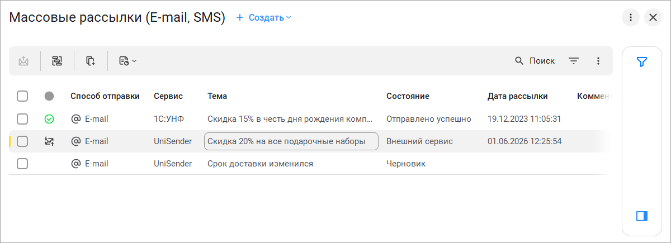Tick checkbox for "Срок доставки изменился" row
671x243 pixels.
(x=22, y=164)
